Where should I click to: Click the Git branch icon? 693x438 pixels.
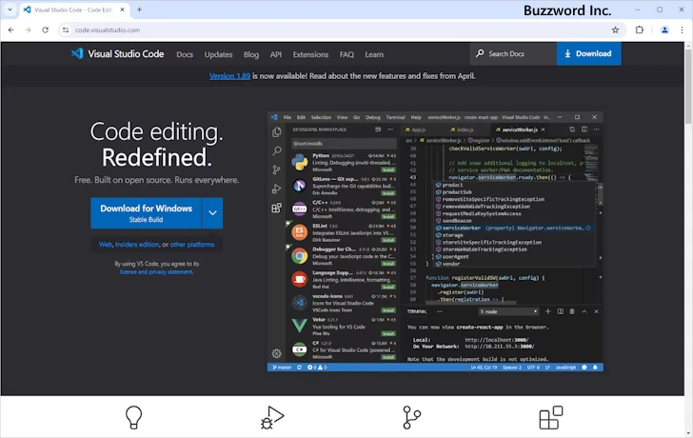tap(411, 417)
